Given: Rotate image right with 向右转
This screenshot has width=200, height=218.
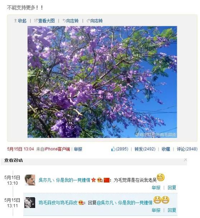Looking at the screenshot, I should [x=95, y=21].
